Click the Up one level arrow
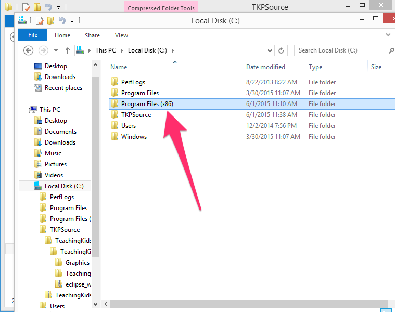Image resolution: width=395 pixels, height=312 pixels. [67, 50]
